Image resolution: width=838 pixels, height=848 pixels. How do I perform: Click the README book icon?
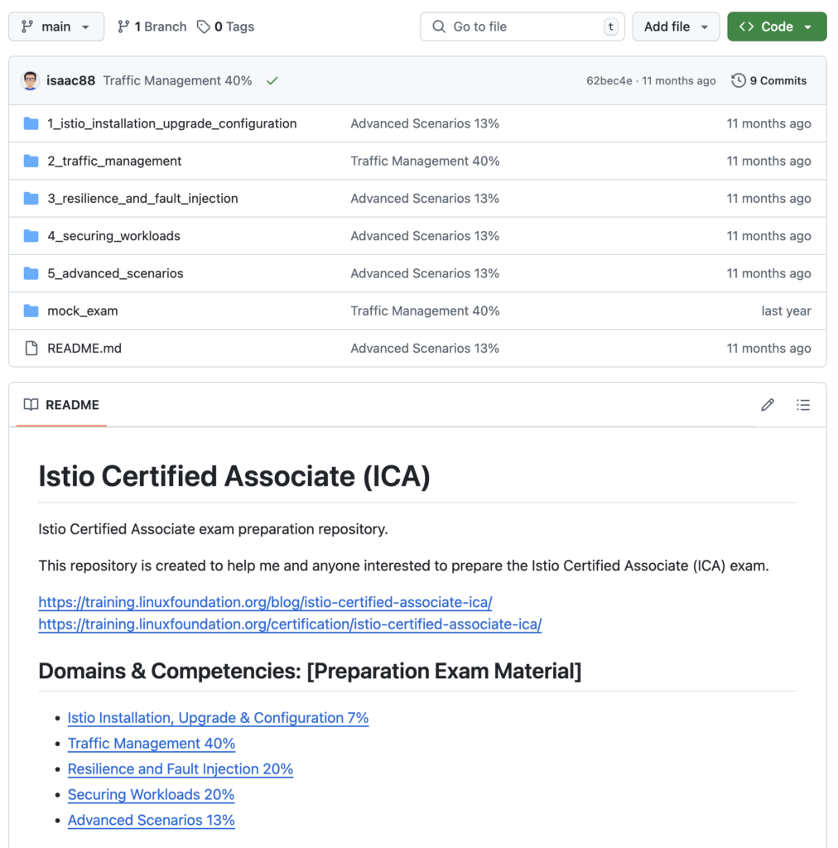[31, 405]
